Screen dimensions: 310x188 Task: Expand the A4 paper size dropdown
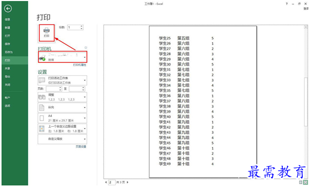click(62, 118)
